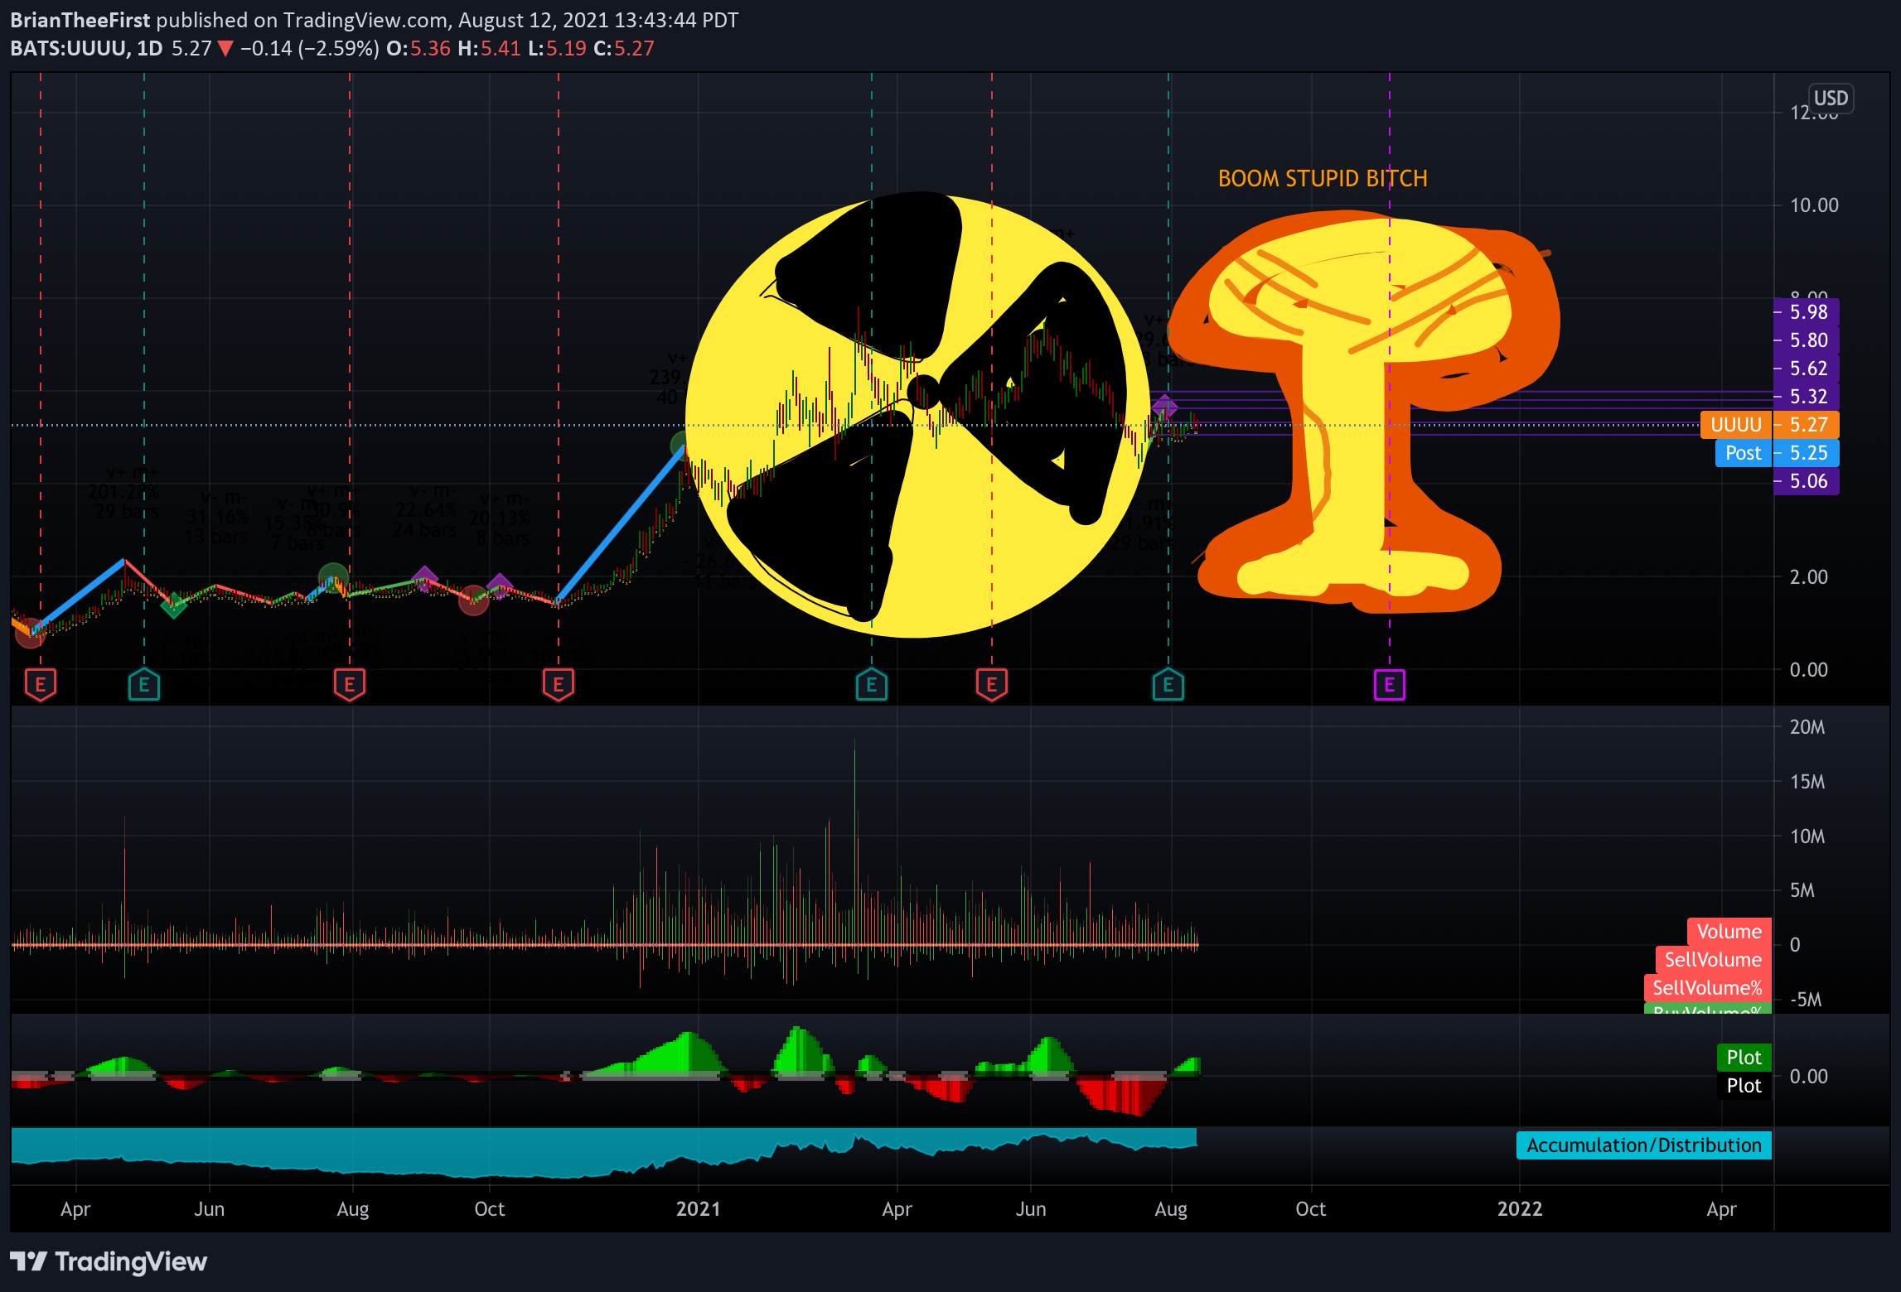The height and width of the screenshot is (1292, 1901).
Task: Click the teal E earnings marker in May 2020
Action: click(144, 685)
